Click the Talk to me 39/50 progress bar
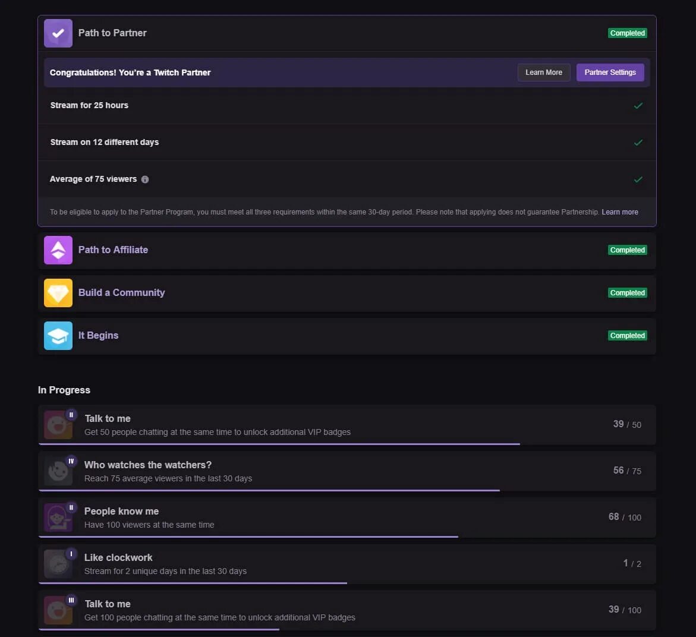Image resolution: width=696 pixels, height=637 pixels. pos(279,443)
